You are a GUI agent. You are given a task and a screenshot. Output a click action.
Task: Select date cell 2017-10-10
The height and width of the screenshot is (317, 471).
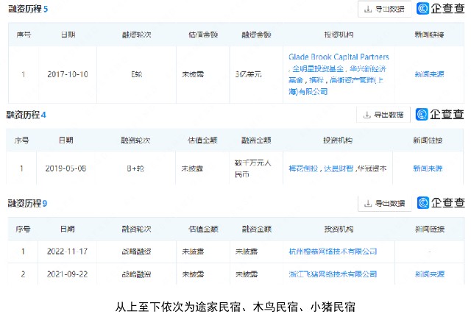(68, 74)
